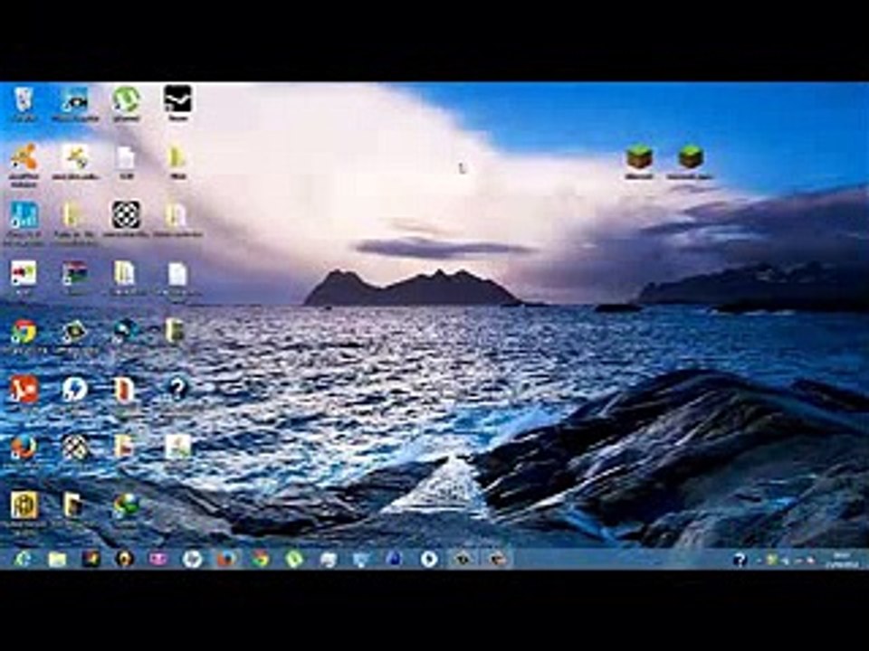Viewport: 869px width, 651px height.
Task: Open Internet Explorer on the taskbar
Action: tap(24, 559)
